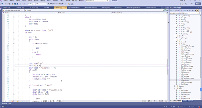Screen dimensions: 202x108
Task: Switch to the ReplaceSignature.cpp tab
Action: point(134,8)
